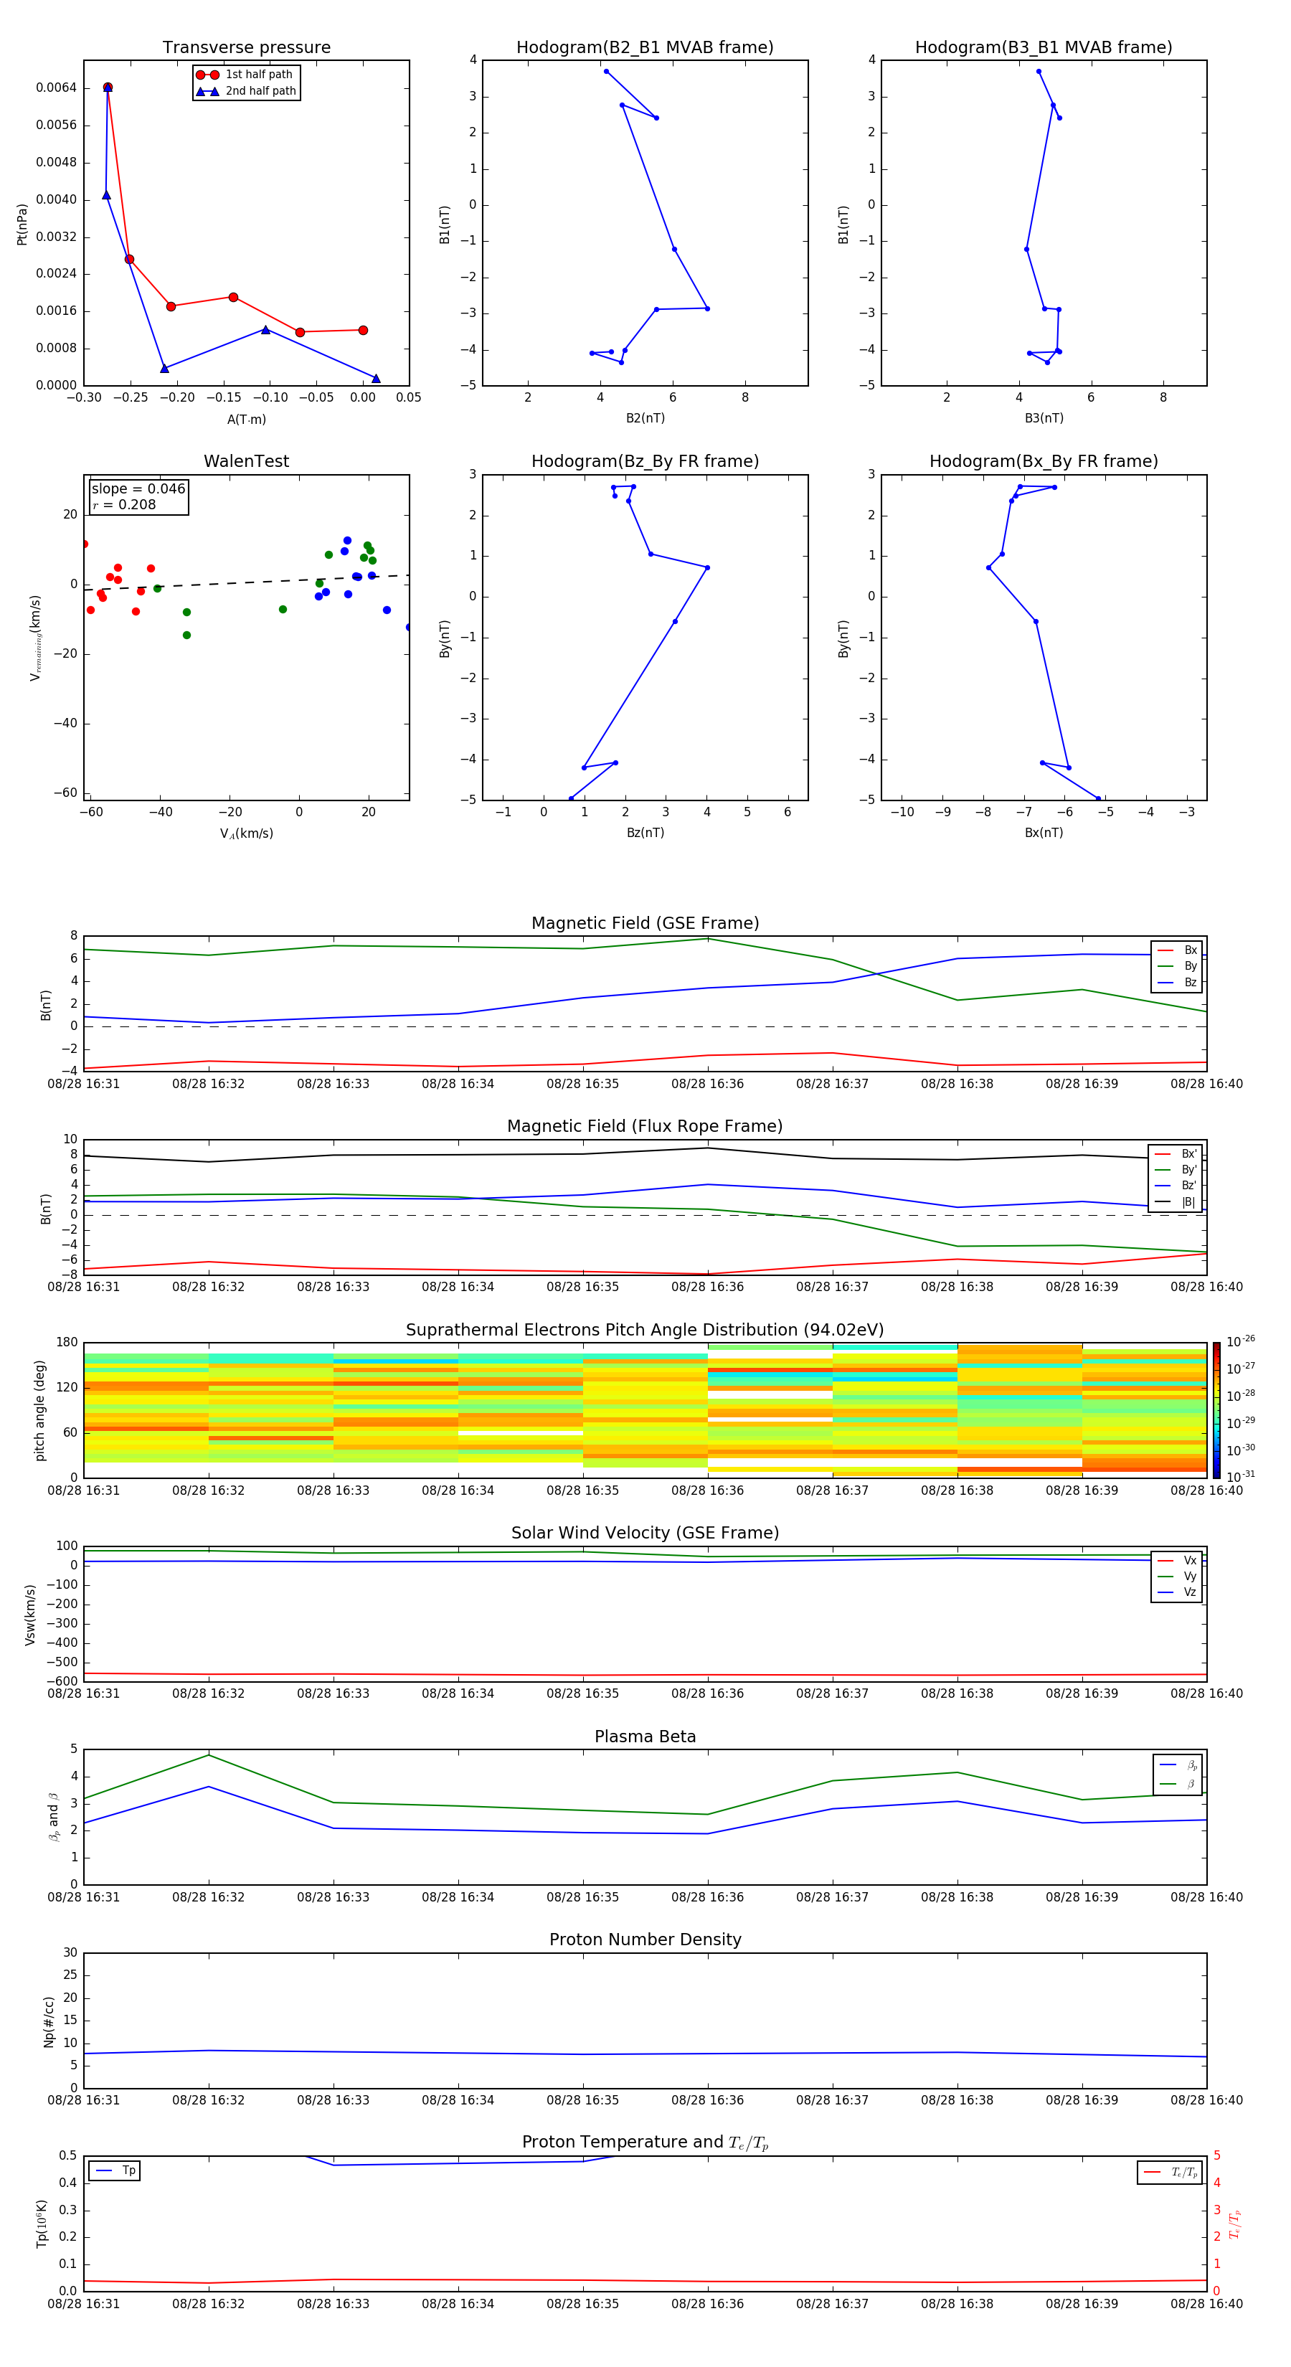Click the "Np(#/cc)" axis label
This screenshot has width=1291, height=2367.
pos(49,2021)
